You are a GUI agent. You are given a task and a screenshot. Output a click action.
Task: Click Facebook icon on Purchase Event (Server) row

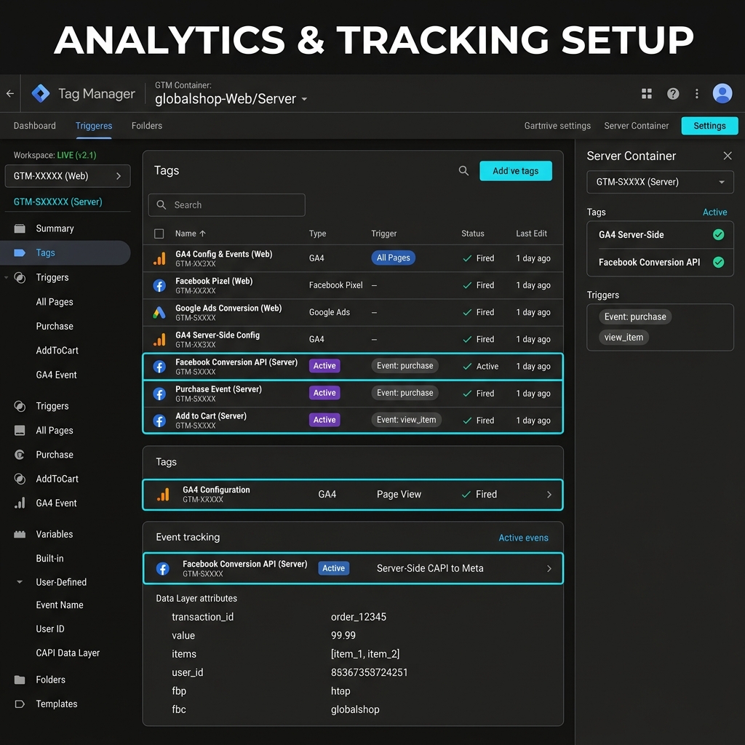(x=159, y=394)
